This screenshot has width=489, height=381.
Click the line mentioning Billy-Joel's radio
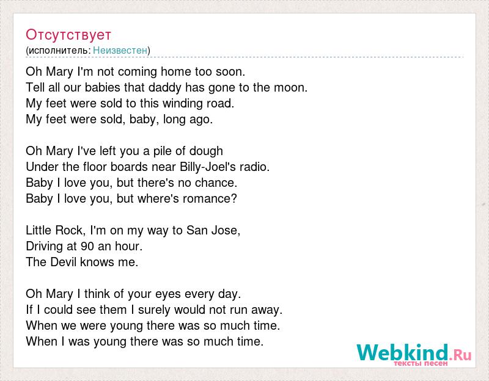pos(148,167)
